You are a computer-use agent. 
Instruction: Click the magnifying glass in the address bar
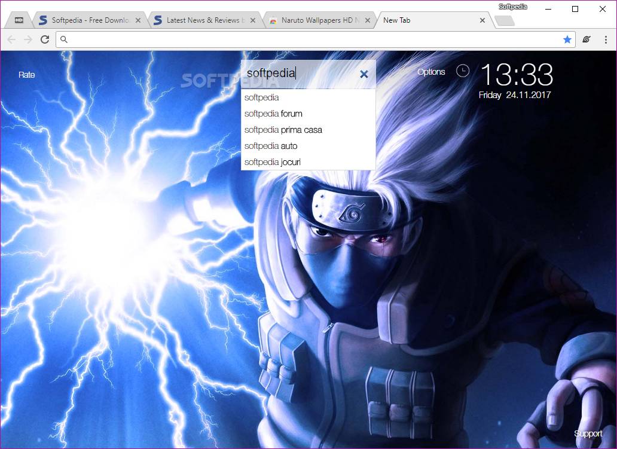[x=63, y=39]
